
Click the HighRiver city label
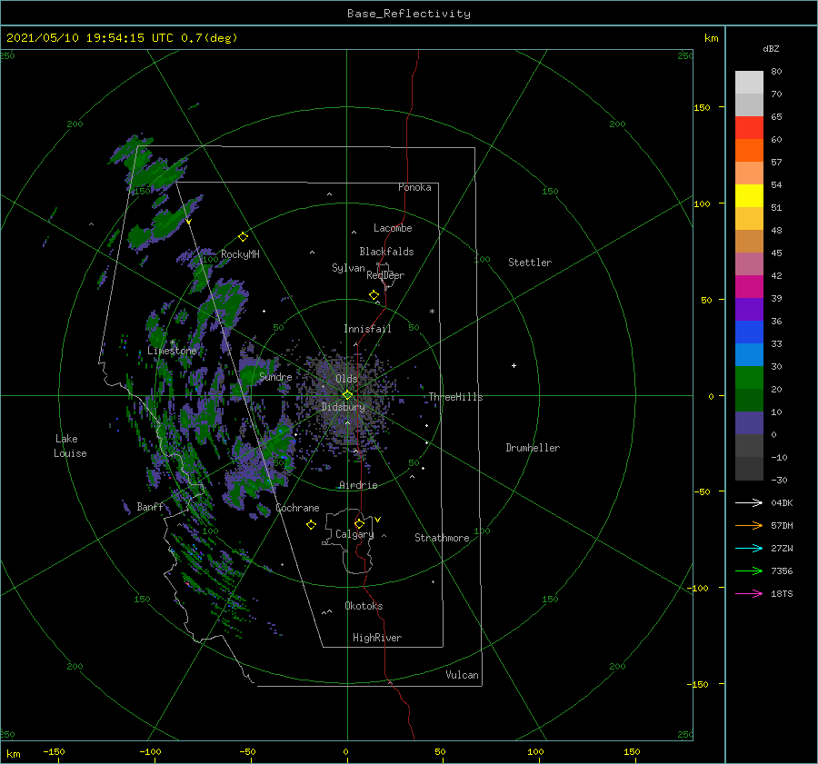pyautogui.click(x=377, y=638)
